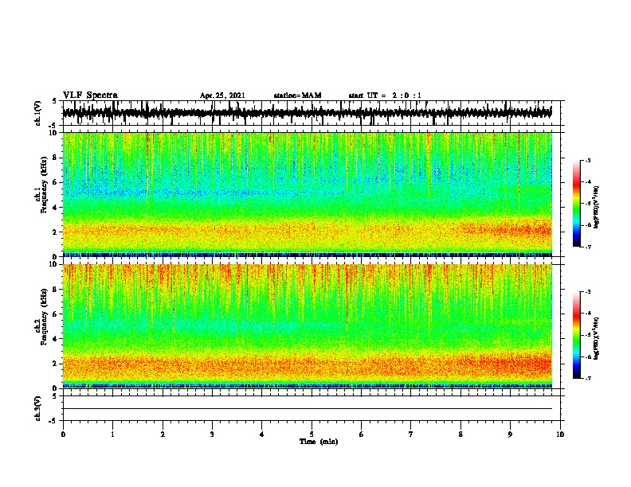
Task: Click time axis tick label "8"
Action: pos(461,434)
